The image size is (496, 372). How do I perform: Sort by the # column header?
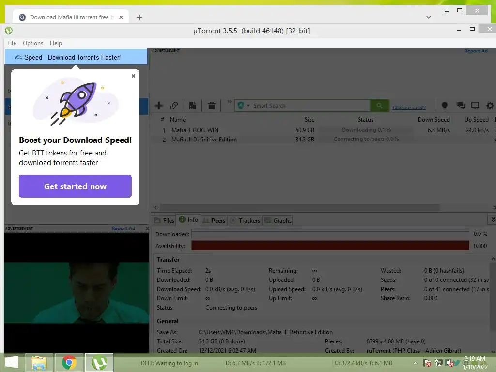click(162, 120)
